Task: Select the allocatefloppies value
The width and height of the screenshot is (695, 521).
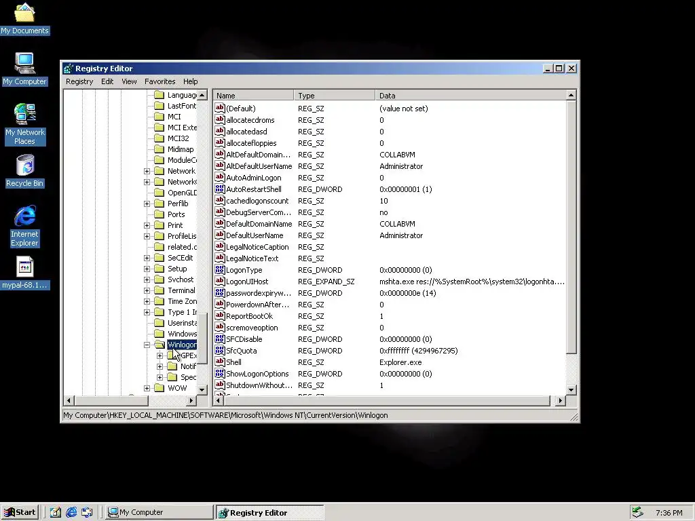Action: (x=251, y=143)
